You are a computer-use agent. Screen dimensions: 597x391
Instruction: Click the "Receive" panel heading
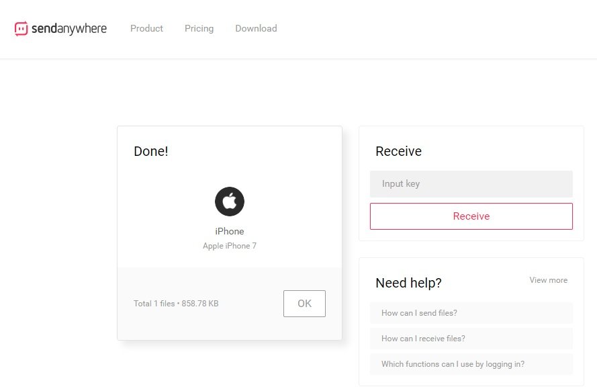pyautogui.click(x=399, y=151)
